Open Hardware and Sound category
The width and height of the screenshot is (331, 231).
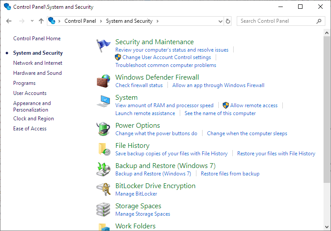click(37, 73)
